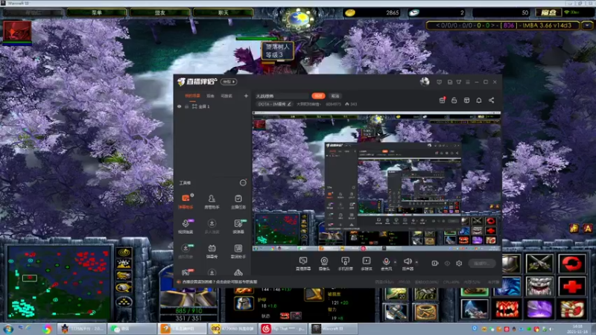Click the record video camera icon
The image size is (596, 335).
click(435, 264)
